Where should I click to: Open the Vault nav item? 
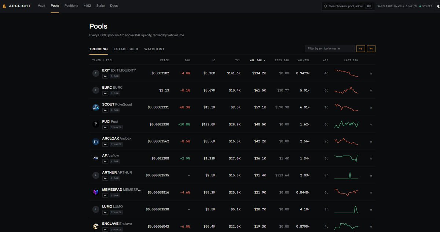(41, 6)
